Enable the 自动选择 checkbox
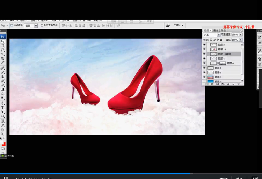 pos(12,25)
